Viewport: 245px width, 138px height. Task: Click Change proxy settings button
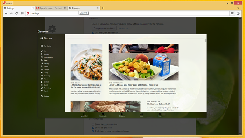point(104,28)
